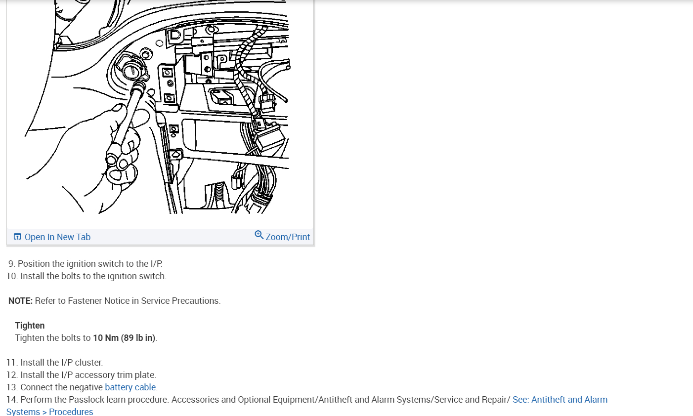Click the Zoom/Print magnifier icon
Screen dimensions: 693x416
[259, 235]
